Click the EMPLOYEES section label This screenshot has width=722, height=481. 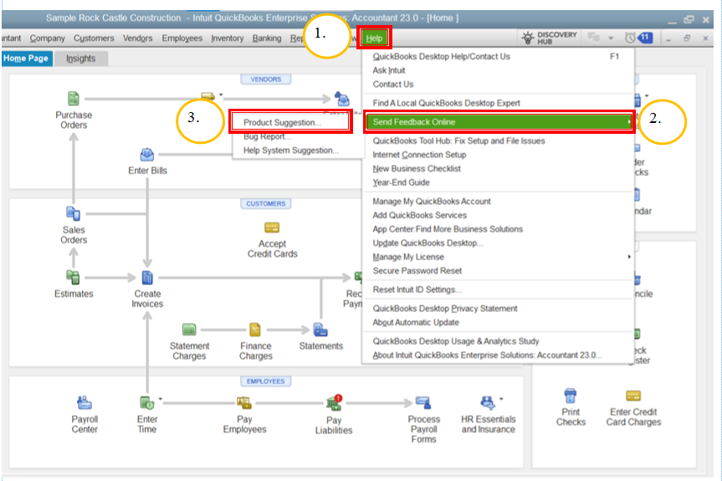(x=266, y=381)
